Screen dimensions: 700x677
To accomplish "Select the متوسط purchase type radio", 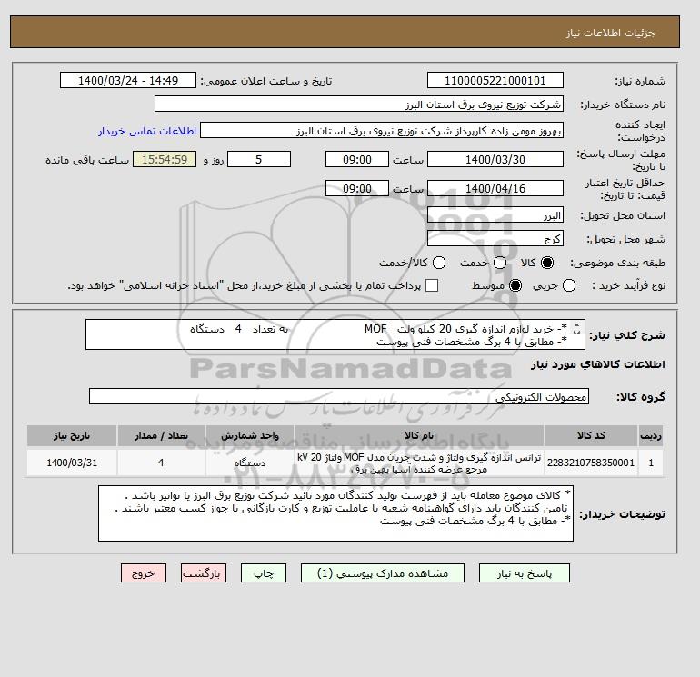I will point(515,285).
